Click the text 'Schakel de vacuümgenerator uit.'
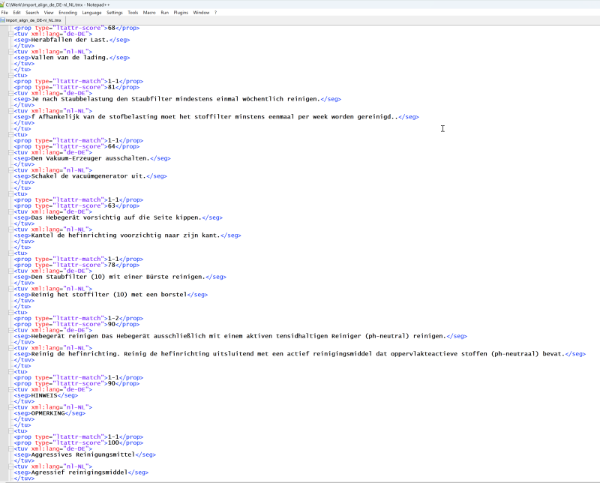Image resolution: width=600 pixels, height=483 pixels. point(88,176)
